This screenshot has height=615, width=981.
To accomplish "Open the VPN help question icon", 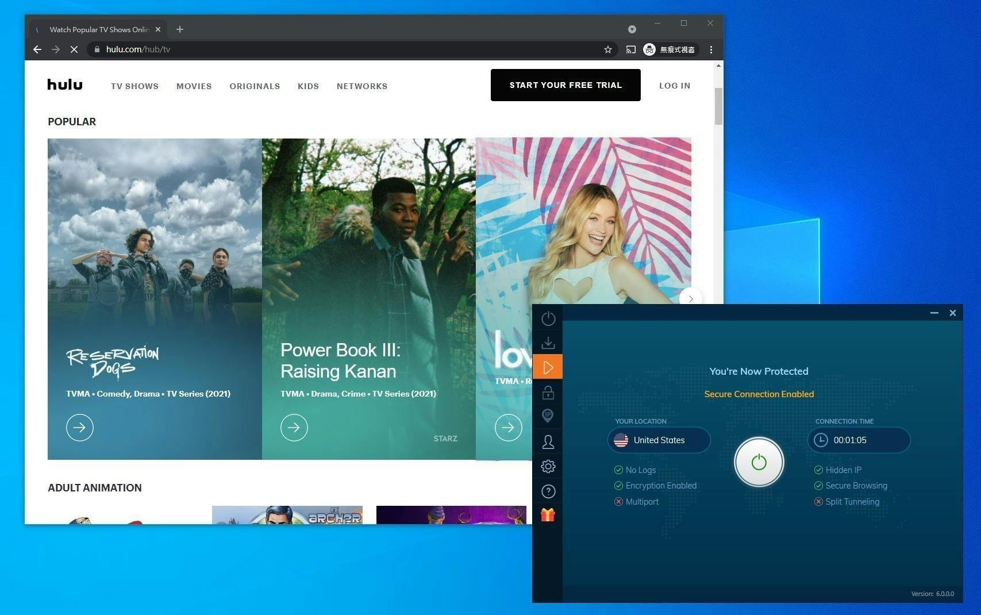I will click(548, 491).
